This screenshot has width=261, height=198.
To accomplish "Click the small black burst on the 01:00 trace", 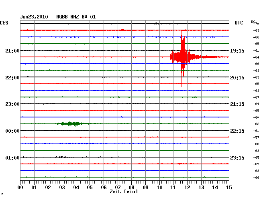I will click(x=59, y=157).
